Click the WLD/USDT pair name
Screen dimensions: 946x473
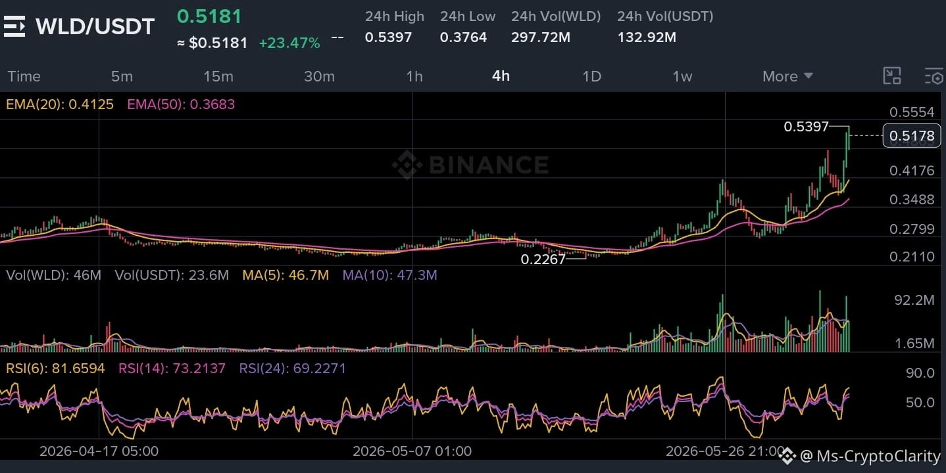tap(95, 26)
